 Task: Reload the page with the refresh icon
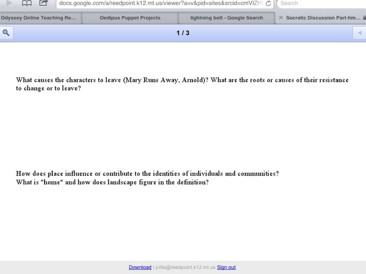[x=268, y=4]
